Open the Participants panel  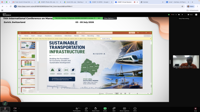77,109
